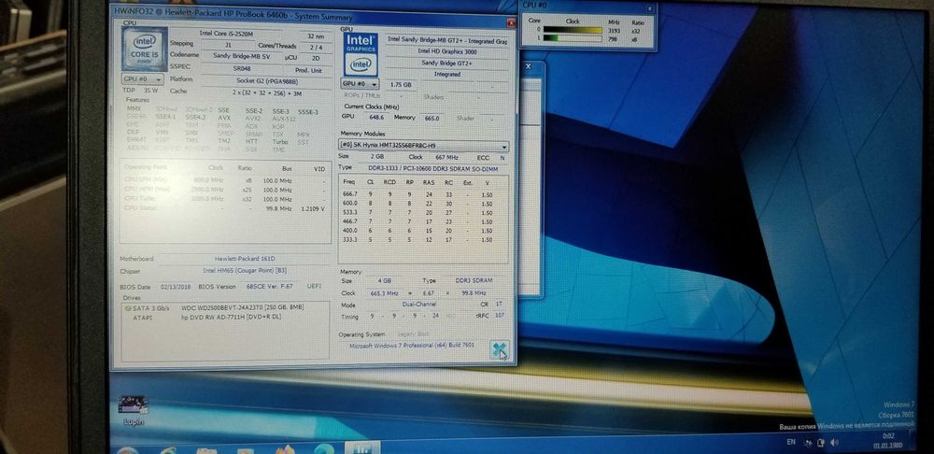Click the BIOS date 02/13/2018 field

click(x=174, y=287)
